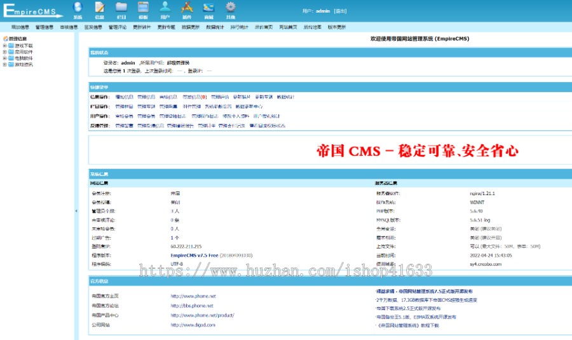
Task: Open the 商城 card icon menu
Action: (x=208, y=10)
